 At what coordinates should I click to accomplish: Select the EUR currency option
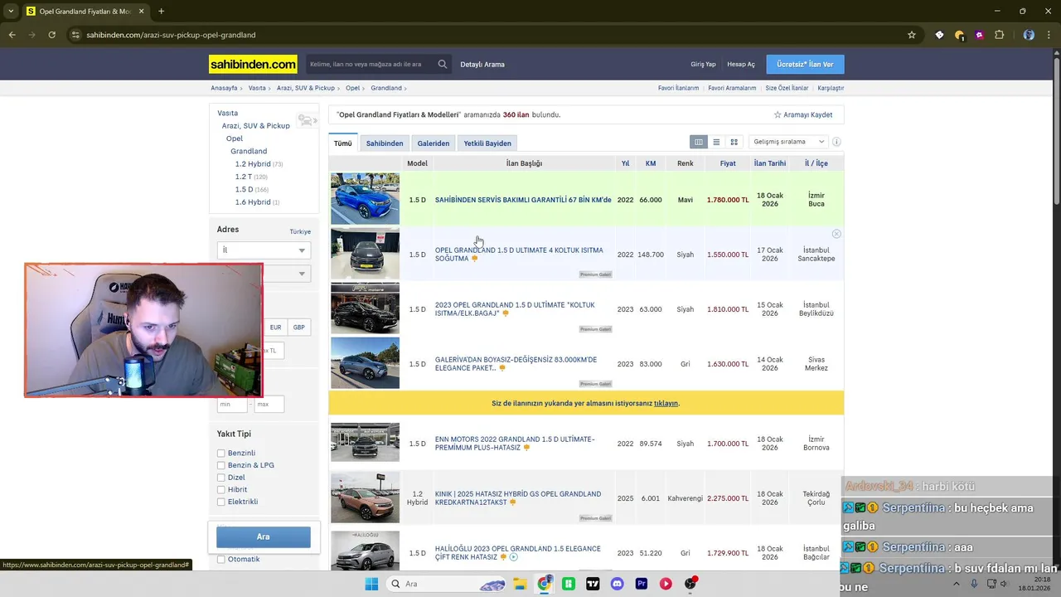tap(275, 328)
